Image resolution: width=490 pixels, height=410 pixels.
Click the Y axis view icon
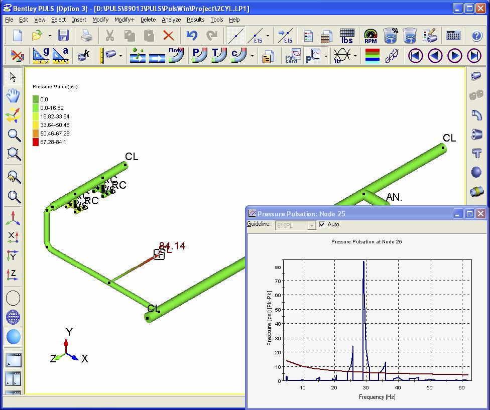pyautogui.click(x=13, y=255)
